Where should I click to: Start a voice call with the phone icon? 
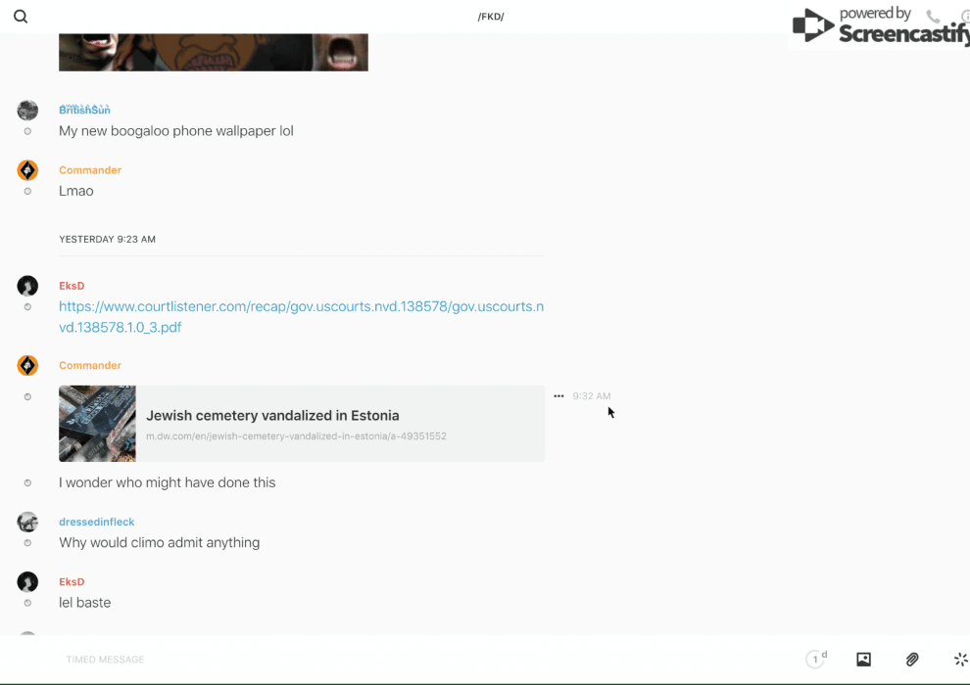[x=933, y=17]
